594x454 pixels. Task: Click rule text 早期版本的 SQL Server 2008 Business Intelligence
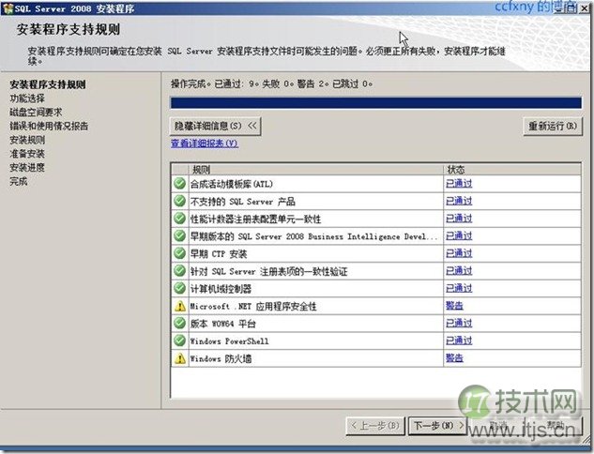[313, 236]
